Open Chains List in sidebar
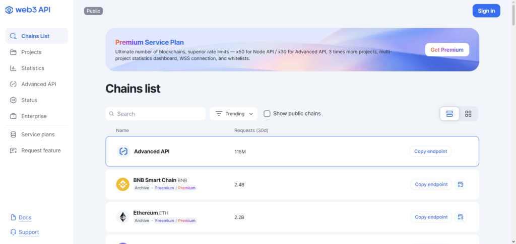The height and width of the screenshot is (244, 516). coord(36,36)
